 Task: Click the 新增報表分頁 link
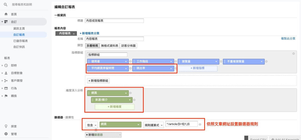[x=90, y=33]
